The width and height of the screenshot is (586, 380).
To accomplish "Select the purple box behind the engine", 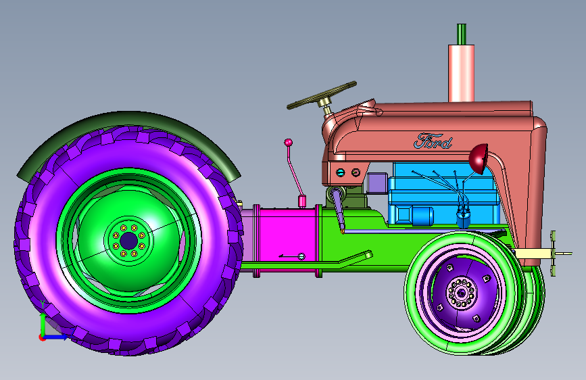I will tap(377, 183).
